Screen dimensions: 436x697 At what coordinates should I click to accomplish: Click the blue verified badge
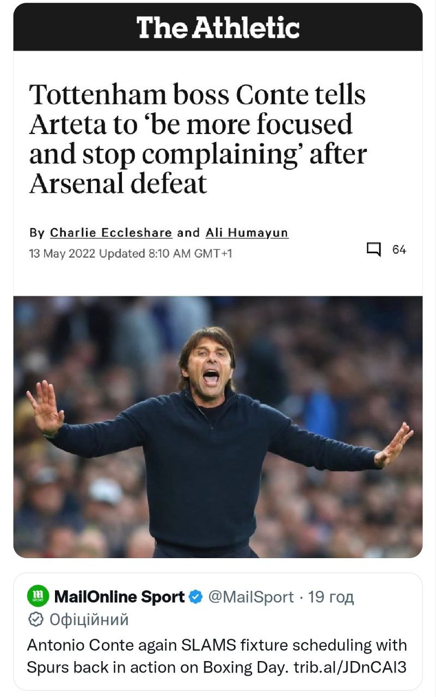tap(195, 597)
